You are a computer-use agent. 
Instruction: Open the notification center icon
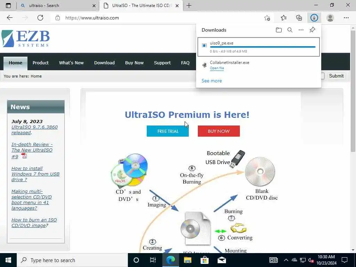345,260
